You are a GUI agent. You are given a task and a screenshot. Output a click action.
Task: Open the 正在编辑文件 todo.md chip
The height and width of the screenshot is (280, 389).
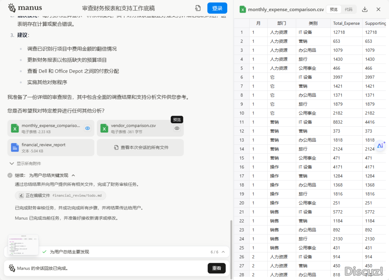tap(61, 196)
